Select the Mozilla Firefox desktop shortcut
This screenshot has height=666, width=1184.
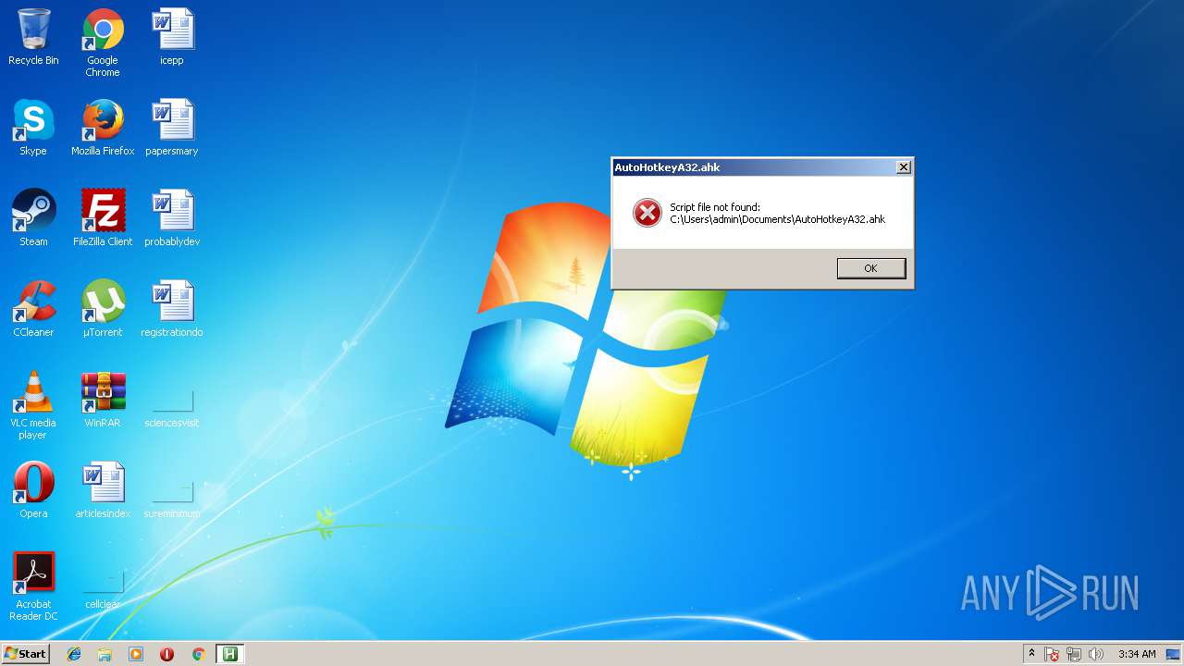coord(103,128)
